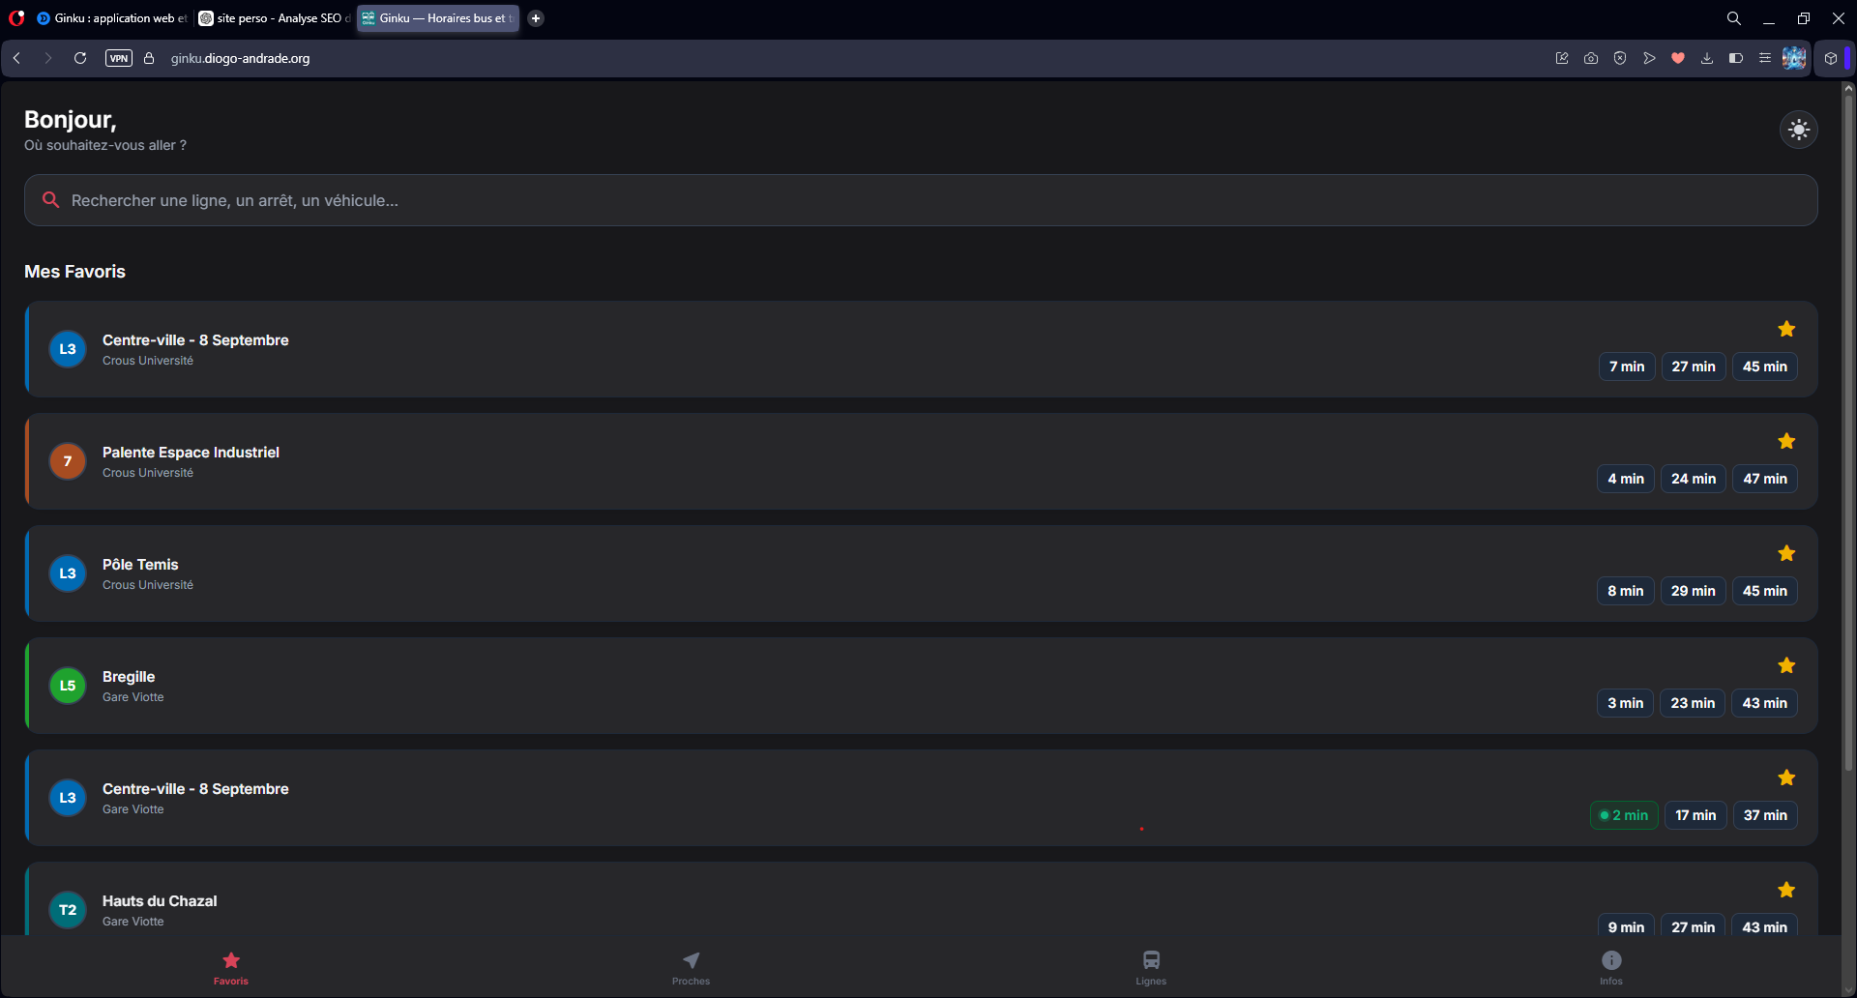Click the search field magnifier icon
Image resolution: width=1857 pixels, height=998 pixels.
51,200
